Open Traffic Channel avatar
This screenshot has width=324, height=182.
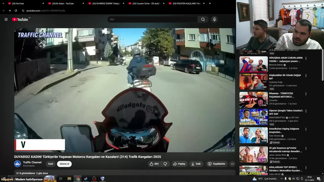[x=17, y=164]
